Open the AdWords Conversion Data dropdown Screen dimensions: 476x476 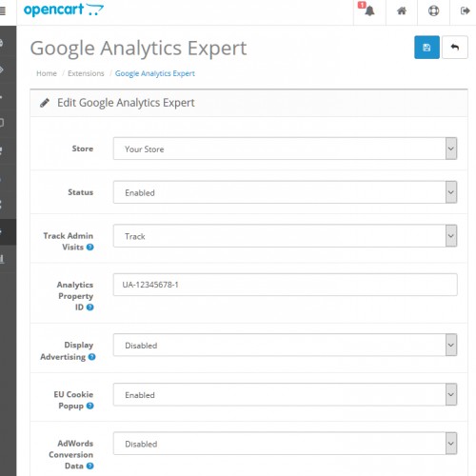pos(285,444)
